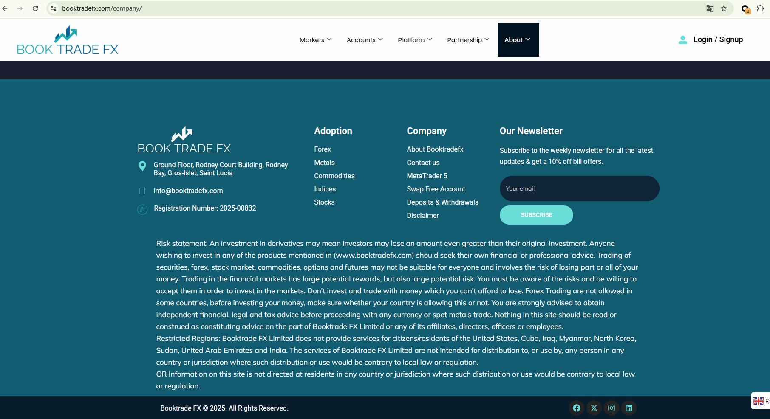Open the Commodities footer link

[334, 176]
